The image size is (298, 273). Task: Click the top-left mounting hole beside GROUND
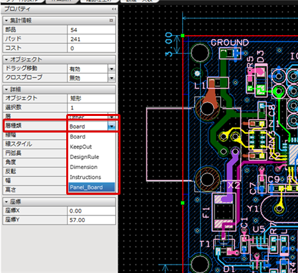[x=200, y=53]
